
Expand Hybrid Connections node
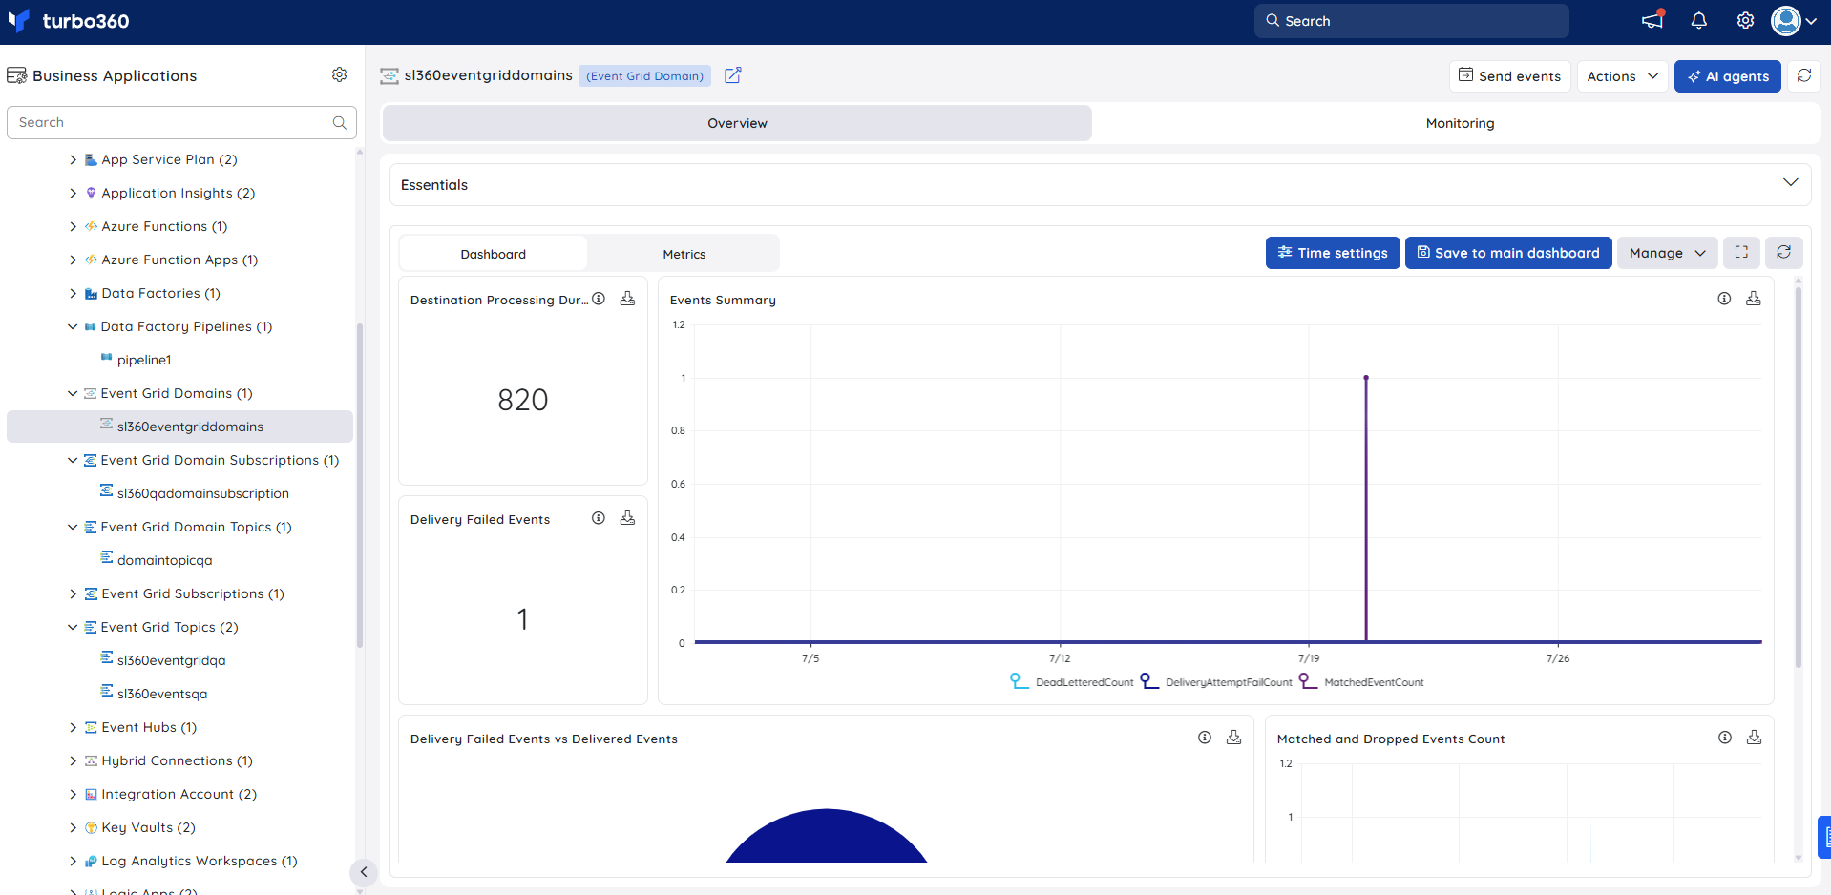pyautogui.click(x=74, y=760)
